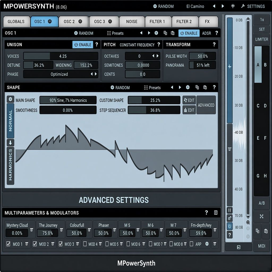Screen dimensions: 272x272
Task: Randomize the OSC 1 tab snowflake icon
Action: 50,22
